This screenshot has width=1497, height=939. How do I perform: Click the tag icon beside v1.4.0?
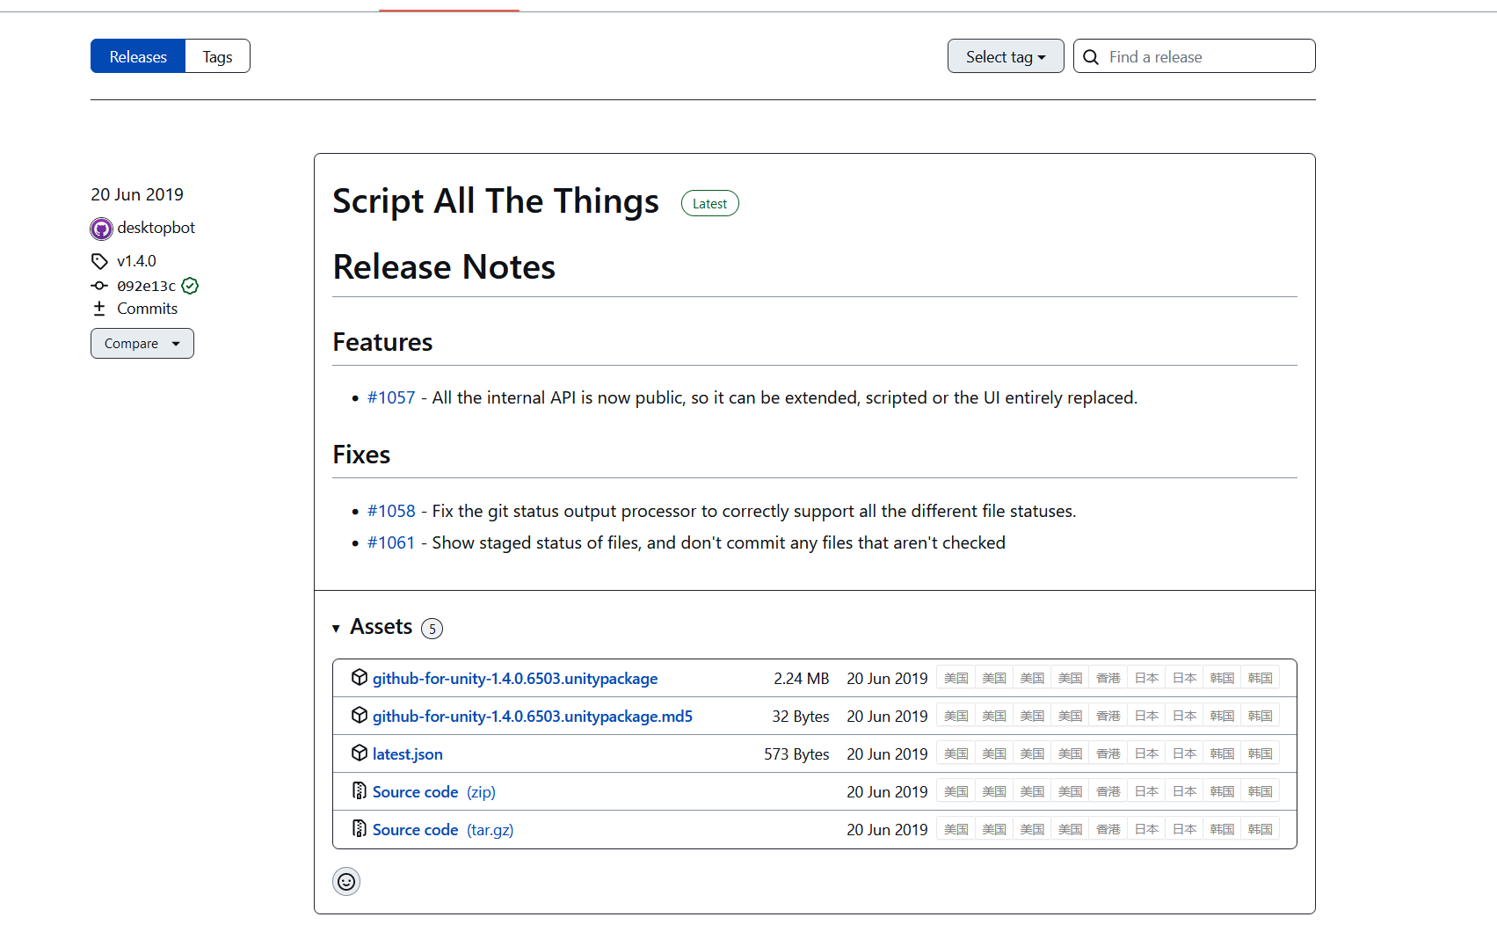(99, 261)
